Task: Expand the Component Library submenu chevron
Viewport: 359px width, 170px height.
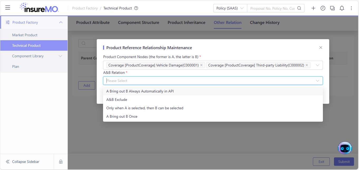Action: coord(60,56)
